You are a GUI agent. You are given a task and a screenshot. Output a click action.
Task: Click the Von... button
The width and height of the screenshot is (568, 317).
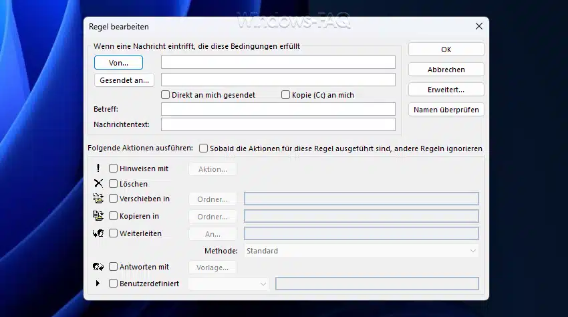tap(118, 63)
